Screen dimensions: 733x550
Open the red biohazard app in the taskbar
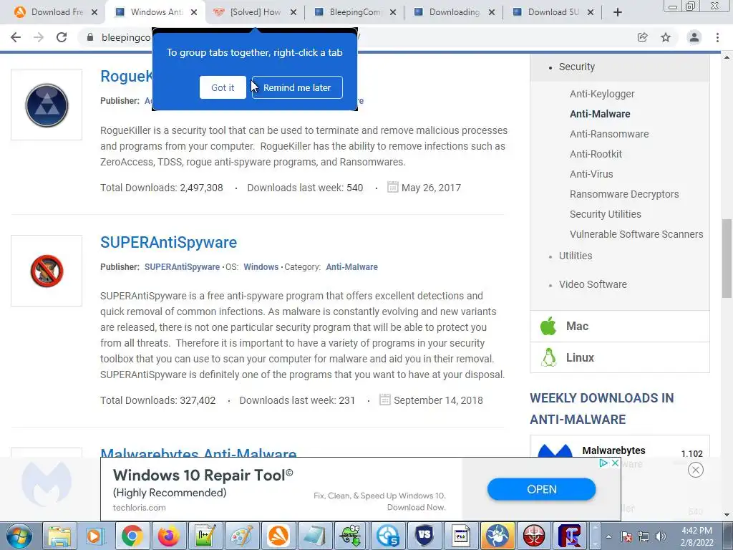(x=533, y=536)
